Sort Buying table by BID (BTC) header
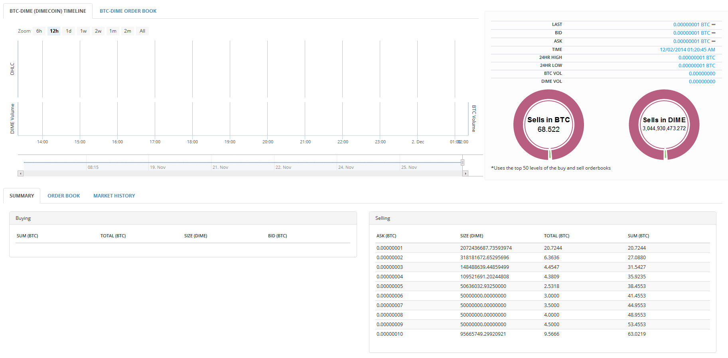Viewport: 728px width, 358px height. tap(278, 236)
